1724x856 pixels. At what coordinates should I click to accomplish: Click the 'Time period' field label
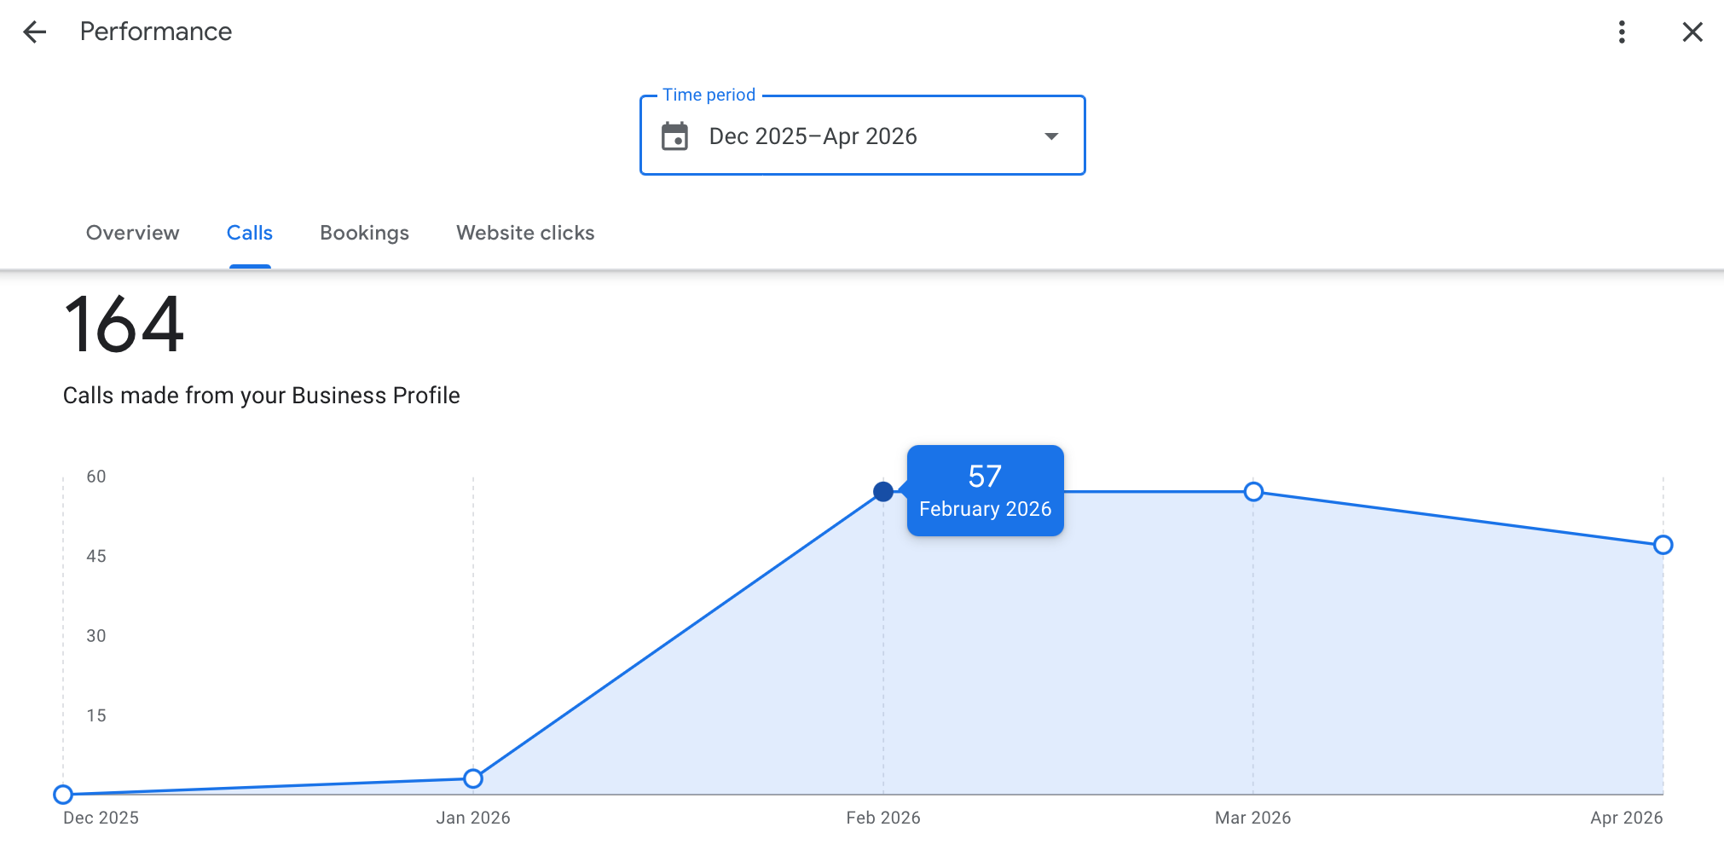pos(709,95)
